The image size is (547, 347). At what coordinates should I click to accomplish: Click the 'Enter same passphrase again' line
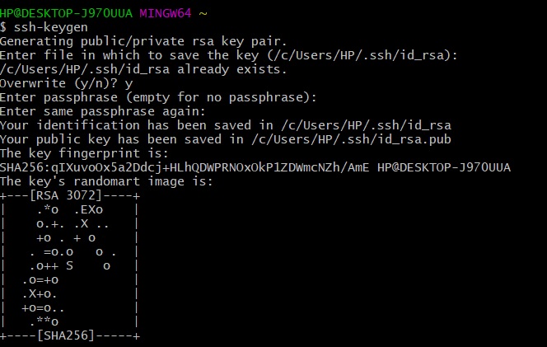pyautogui.click(x=102, y=111)
